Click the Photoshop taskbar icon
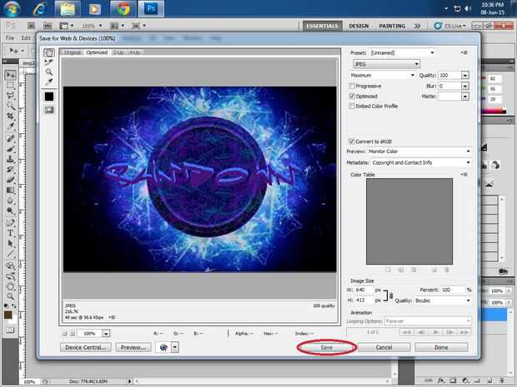 (x=151, y=9)
